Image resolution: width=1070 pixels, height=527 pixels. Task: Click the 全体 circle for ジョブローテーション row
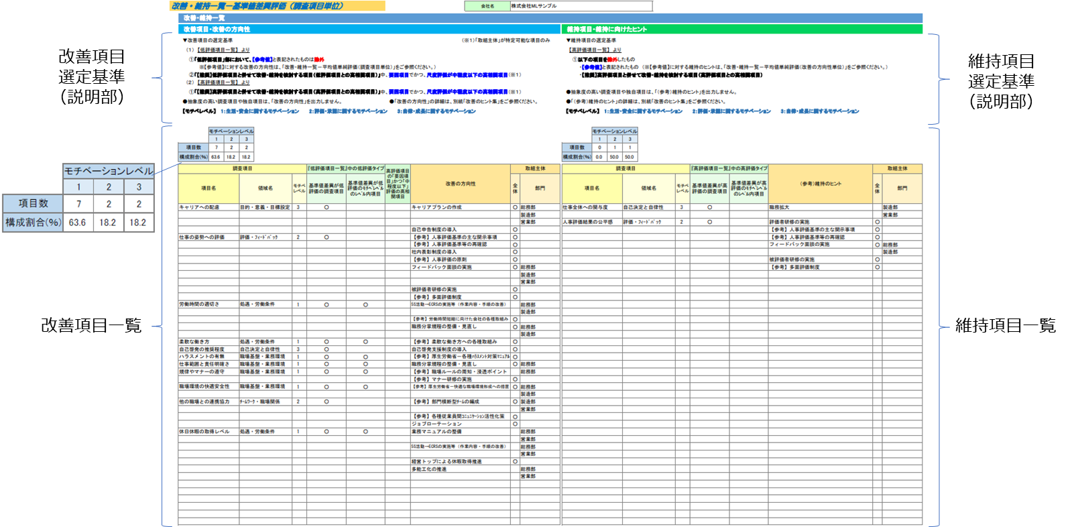tap(515, 424)
